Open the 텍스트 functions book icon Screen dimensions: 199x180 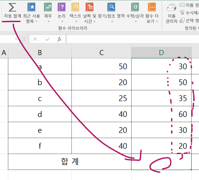75,7
